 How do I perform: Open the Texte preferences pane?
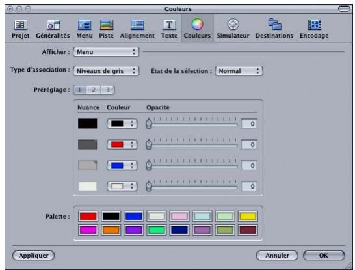pyautogui.click(x=169, y=29)
